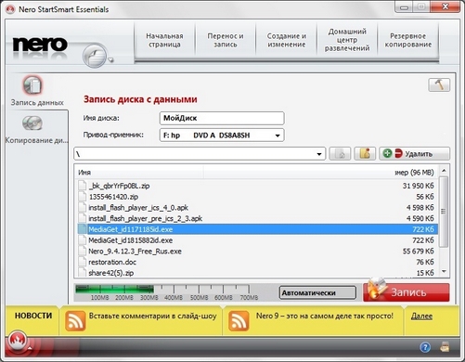Click the Удалить delete button

(415, 153)
